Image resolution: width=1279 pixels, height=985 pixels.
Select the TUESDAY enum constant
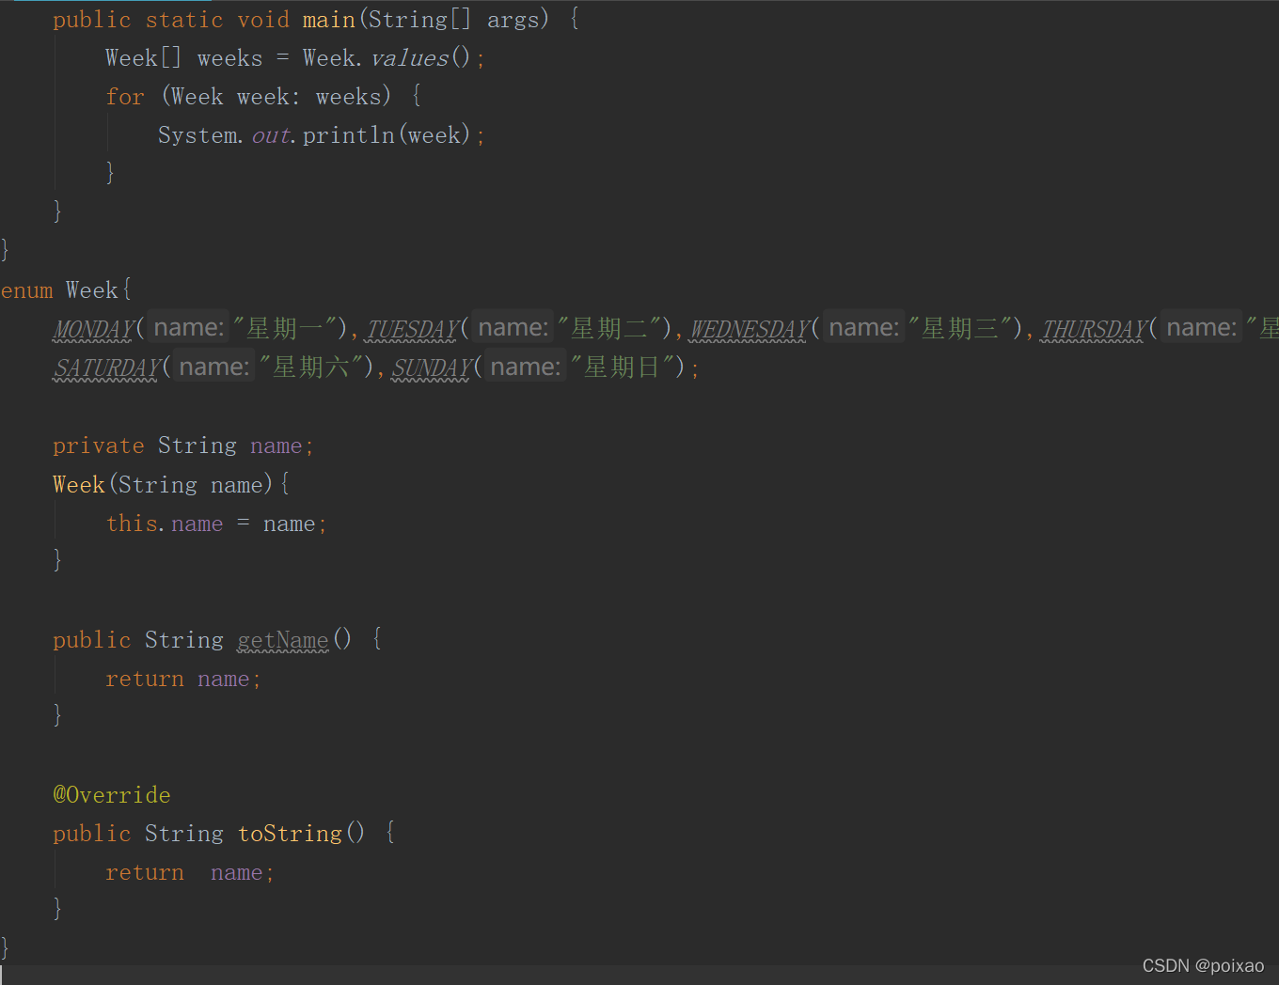coord(412,329)
